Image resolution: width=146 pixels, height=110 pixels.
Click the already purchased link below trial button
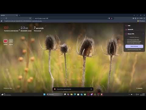(134, 50)
